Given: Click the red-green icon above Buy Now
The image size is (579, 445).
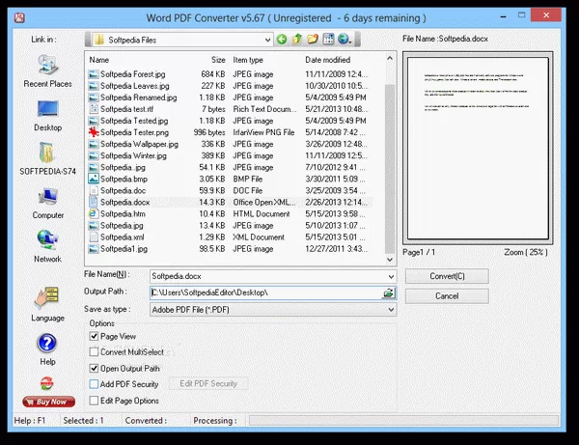Looking at the screenshot, I should point(47,383).
